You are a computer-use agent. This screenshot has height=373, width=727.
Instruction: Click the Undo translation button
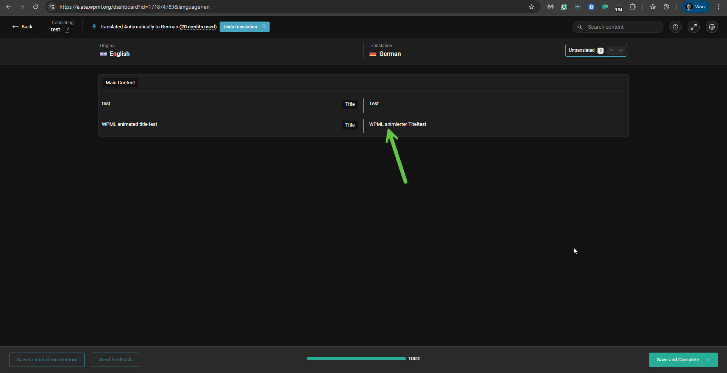(244, 27)
